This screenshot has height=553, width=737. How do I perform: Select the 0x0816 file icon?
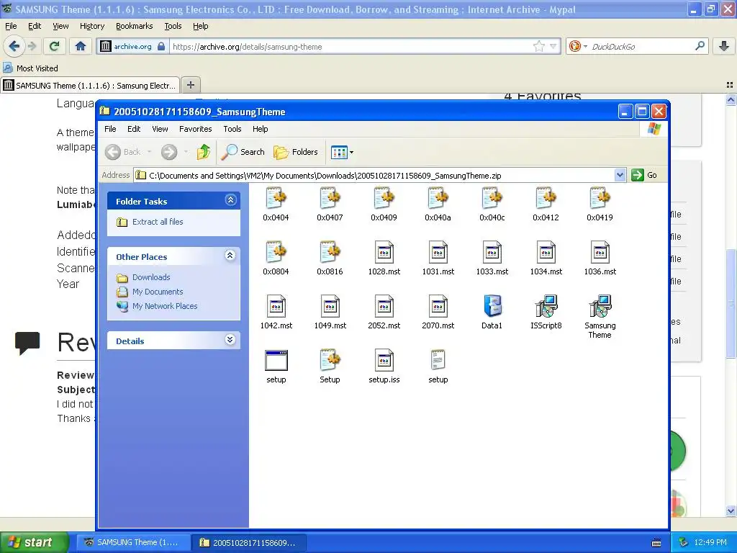tap(330, 252)
